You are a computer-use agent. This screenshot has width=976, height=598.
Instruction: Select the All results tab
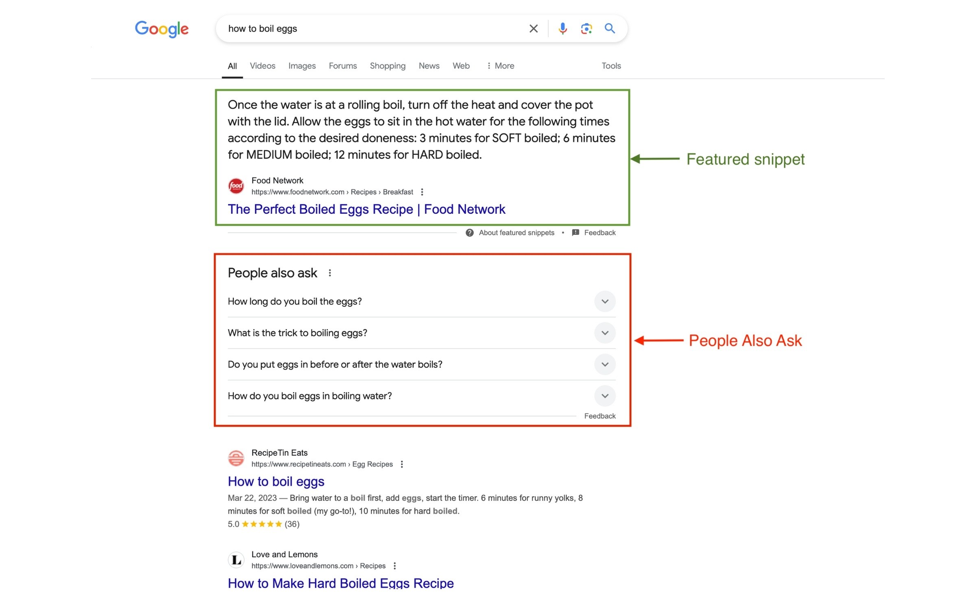(232, 66)
